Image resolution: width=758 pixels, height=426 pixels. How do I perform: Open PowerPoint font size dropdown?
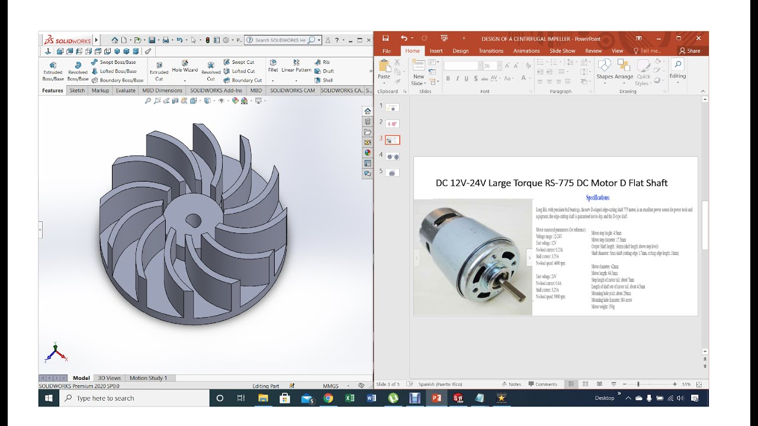tap(499, 66)
